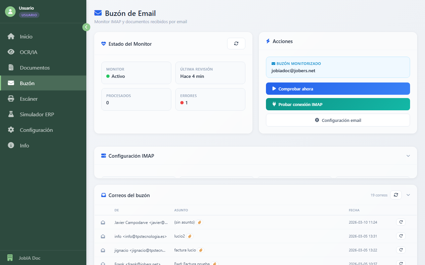The height and width of the screenshot is (265, 425).
Task: Click Probar conexión IMAP
Action: tap(338, 104)
